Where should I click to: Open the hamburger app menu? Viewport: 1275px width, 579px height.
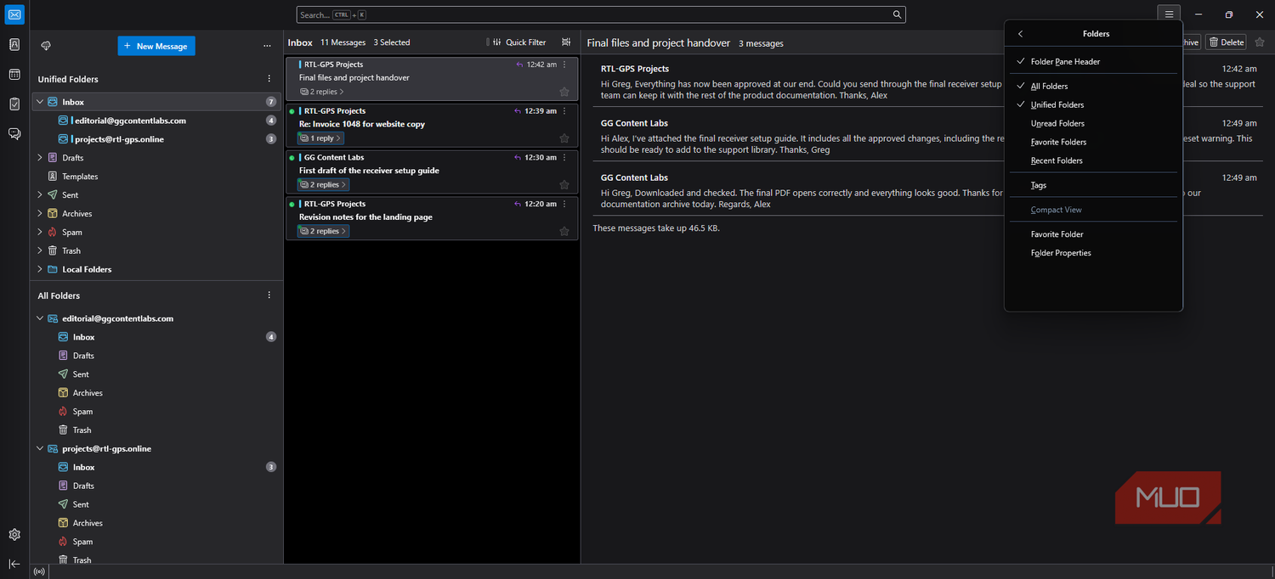tap(1170, 14)
